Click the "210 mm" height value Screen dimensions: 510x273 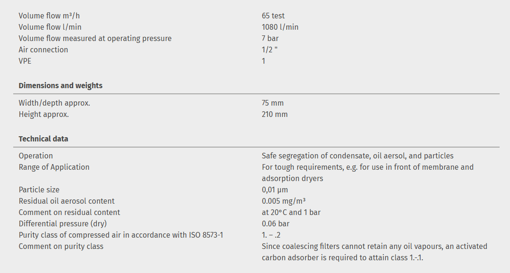pyautogui.click(x=274, y=114)
